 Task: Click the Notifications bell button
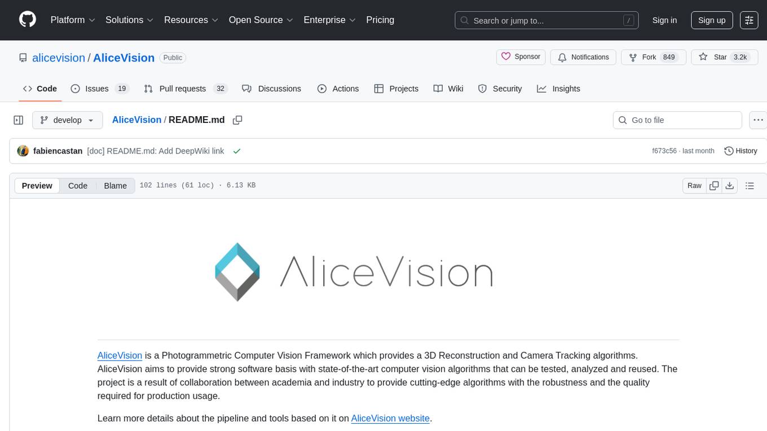583,57
